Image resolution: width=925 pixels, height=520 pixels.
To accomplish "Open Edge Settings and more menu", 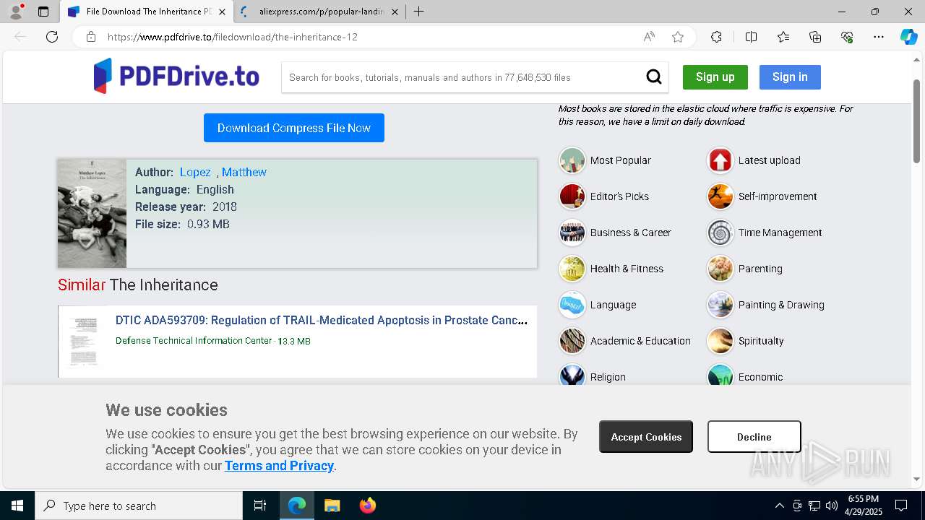I will (879, 37).
